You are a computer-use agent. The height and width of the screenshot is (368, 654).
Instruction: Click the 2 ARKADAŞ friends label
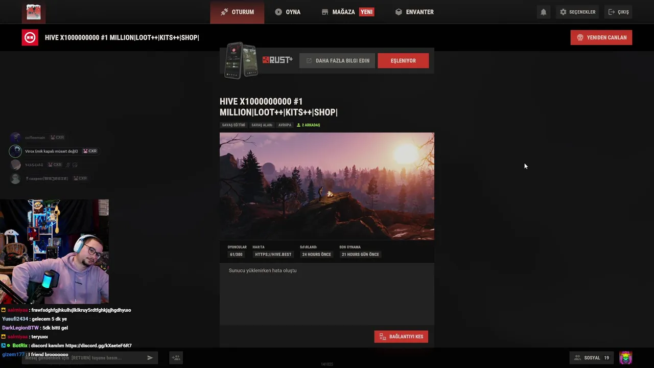308,125
